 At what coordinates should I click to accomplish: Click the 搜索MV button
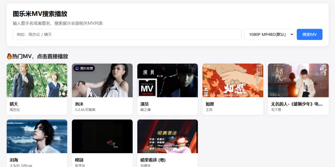click(x=309, y=34)
